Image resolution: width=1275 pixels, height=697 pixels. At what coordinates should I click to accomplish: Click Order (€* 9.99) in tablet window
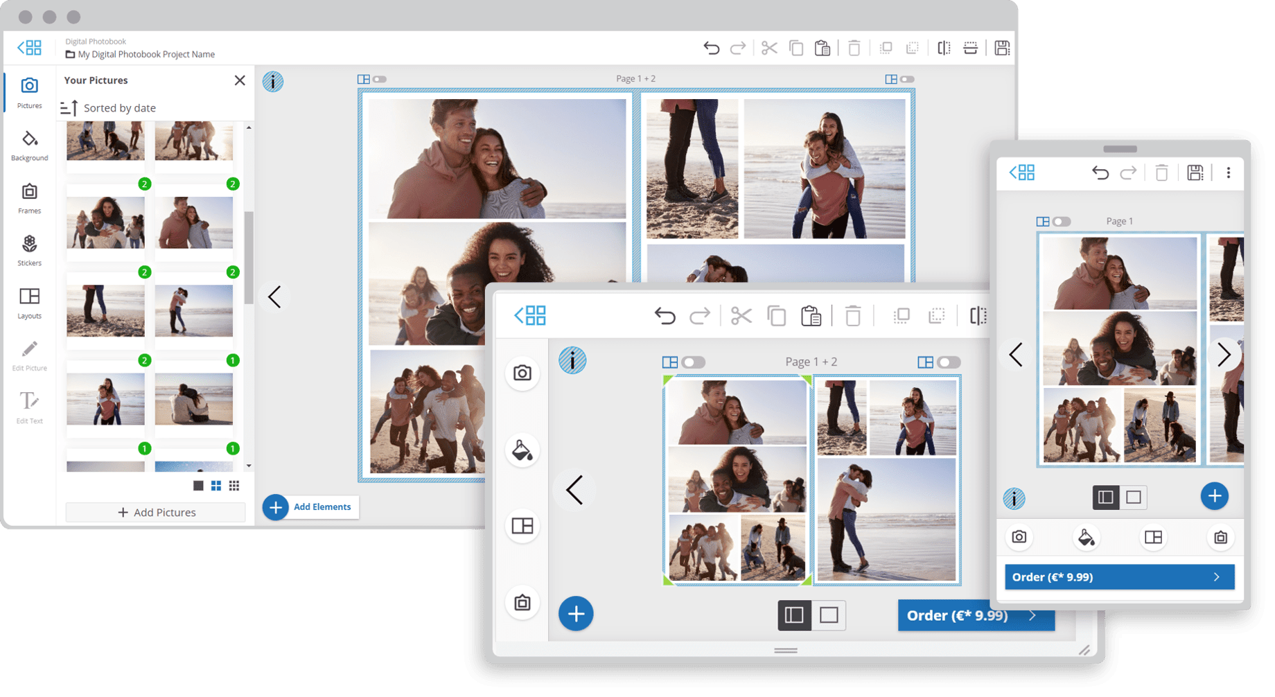click(976, 615)
